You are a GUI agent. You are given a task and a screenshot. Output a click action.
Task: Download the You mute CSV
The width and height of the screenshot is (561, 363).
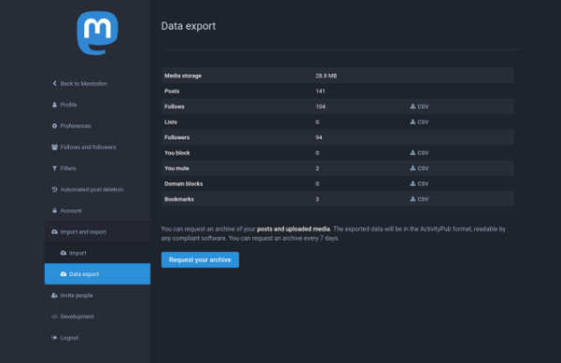pos(419,168)
